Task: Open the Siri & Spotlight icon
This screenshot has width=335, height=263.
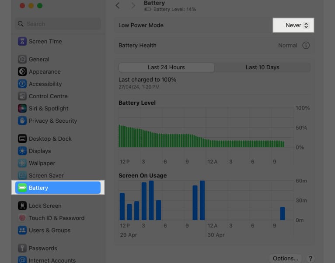Action: point(22,108)
